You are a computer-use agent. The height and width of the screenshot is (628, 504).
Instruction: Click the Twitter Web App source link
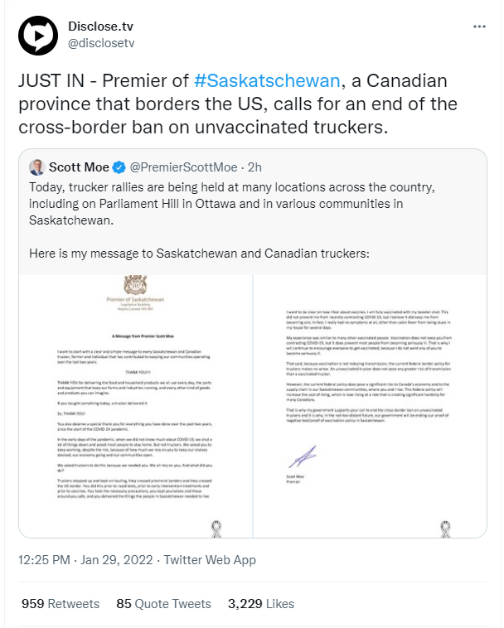tap(210, 559)
